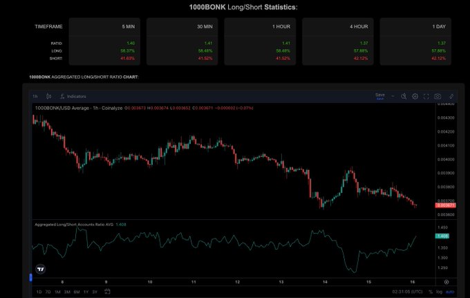Click the date label 14 on time axis
The image size is (470, 298).
point(325,282)
